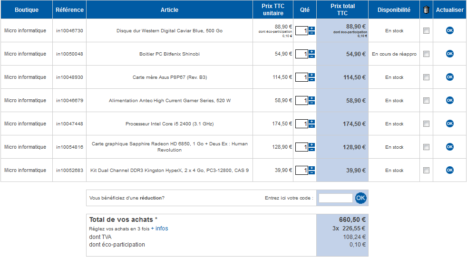Click OK update icon for Western Digital hard drive
Screen dimensions: 467x257
coord(449,30)
